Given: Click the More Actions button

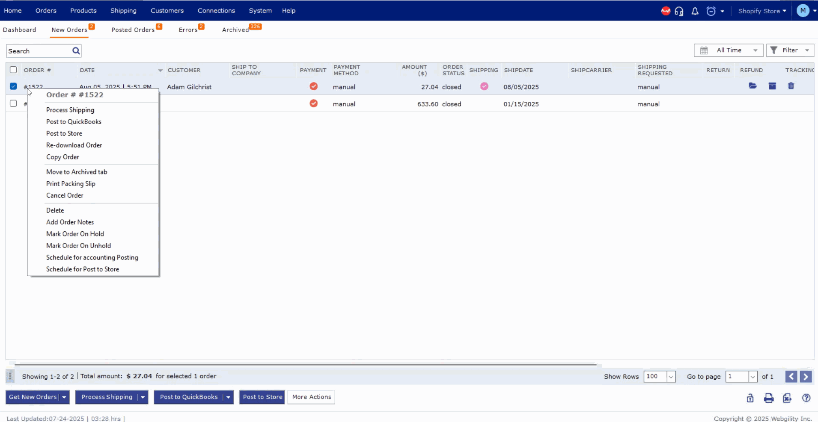Looking at the screenshot, I should click(x=311, y=397).
